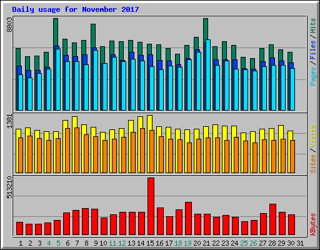Click day label 15 on the axis
The image size is (320, 250).
[x=150, y=243]
